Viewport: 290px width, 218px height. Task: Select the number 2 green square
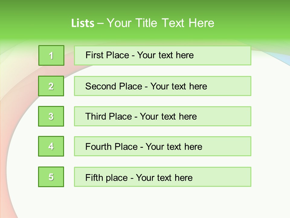pyautogui.click(x=51, y=86)
